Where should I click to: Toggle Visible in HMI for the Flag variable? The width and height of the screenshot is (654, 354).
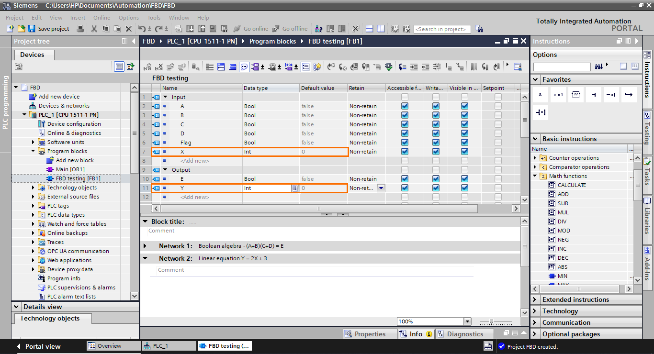coord(464,142)
